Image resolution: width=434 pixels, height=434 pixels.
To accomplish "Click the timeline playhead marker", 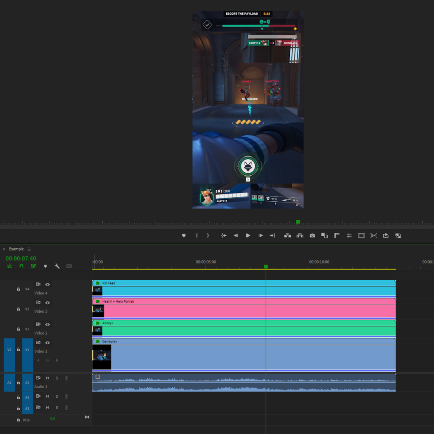I will 266,266.
